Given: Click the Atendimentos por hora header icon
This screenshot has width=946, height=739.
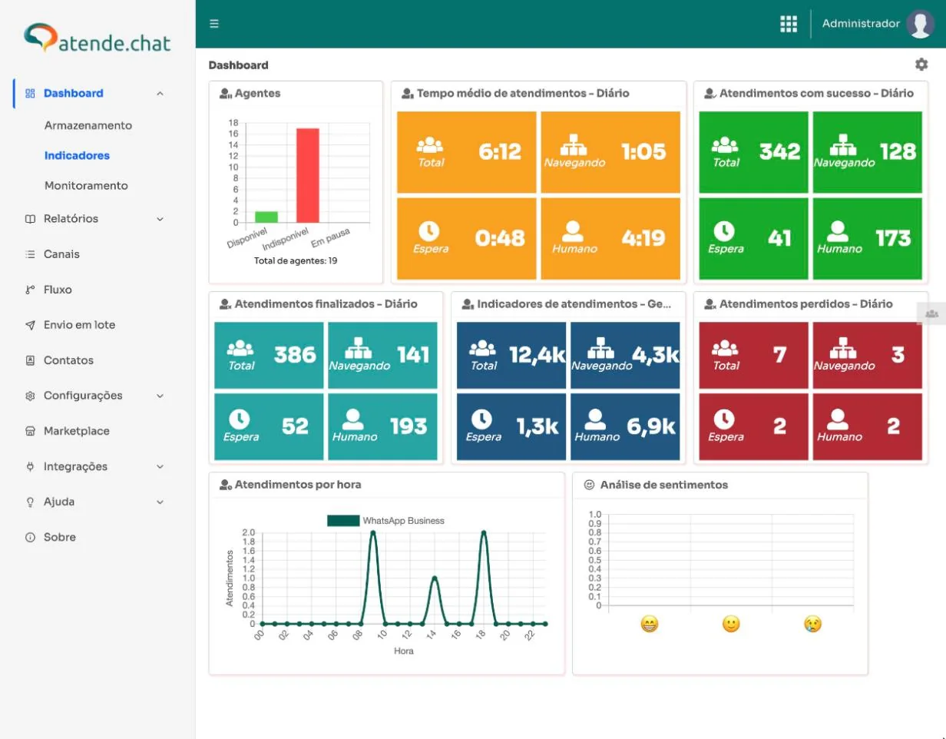Looking at the screenshot, I should click(x=225, y=485).
